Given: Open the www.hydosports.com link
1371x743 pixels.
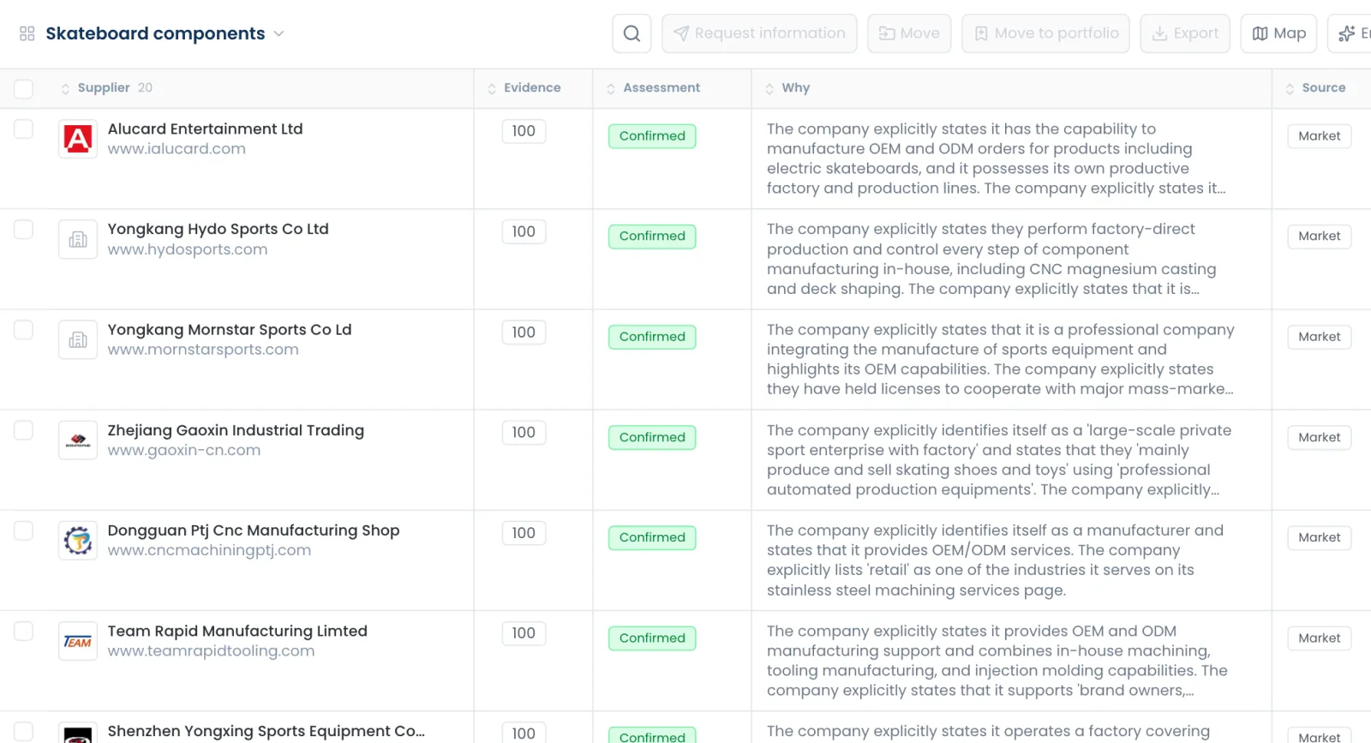Looking at the screenshot, I should [x=188, y=249].
